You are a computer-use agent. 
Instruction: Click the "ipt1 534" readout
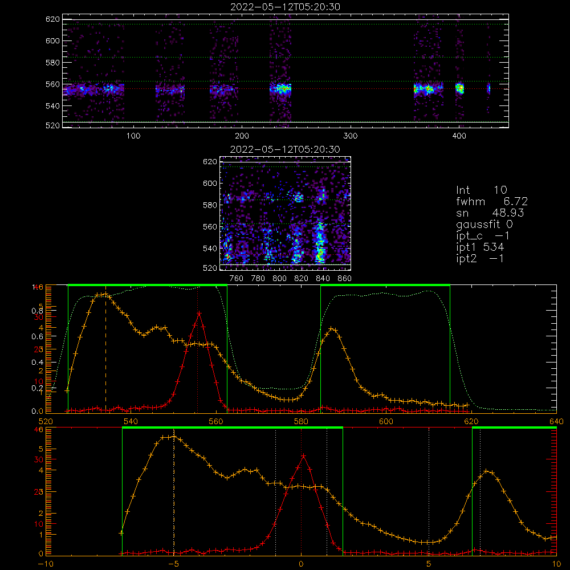click(x=480, y=247)
